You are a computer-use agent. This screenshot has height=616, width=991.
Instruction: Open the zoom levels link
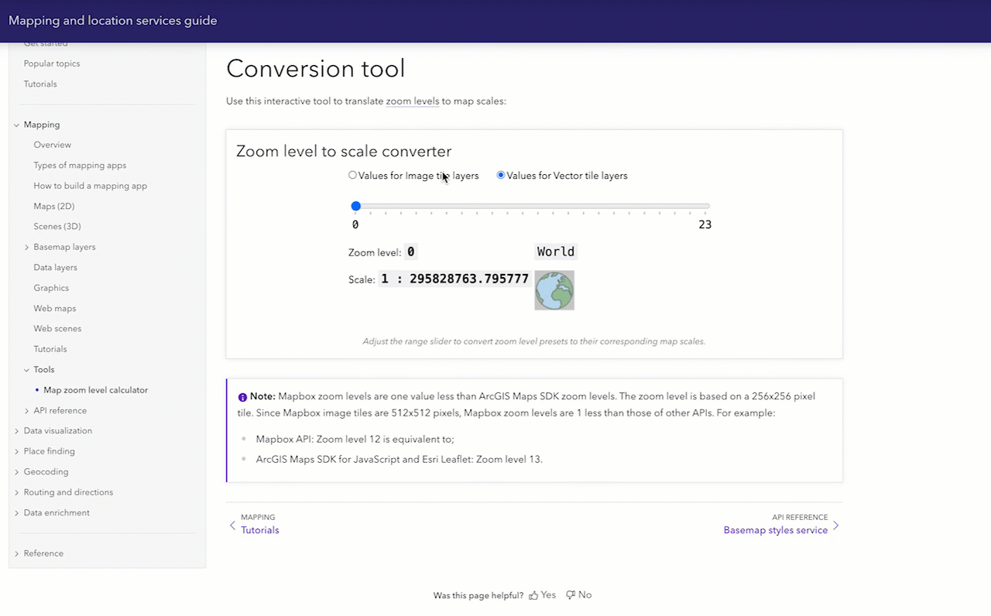coord(412,101)
